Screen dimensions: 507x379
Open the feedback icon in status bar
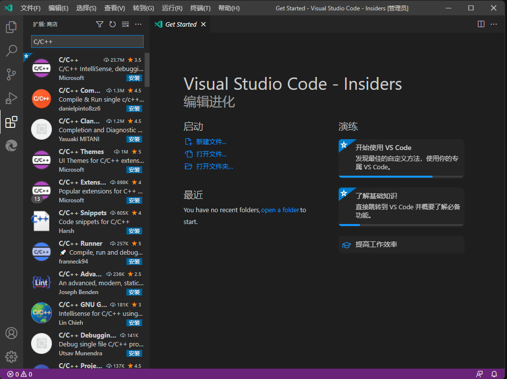click(x=479, y=374)
